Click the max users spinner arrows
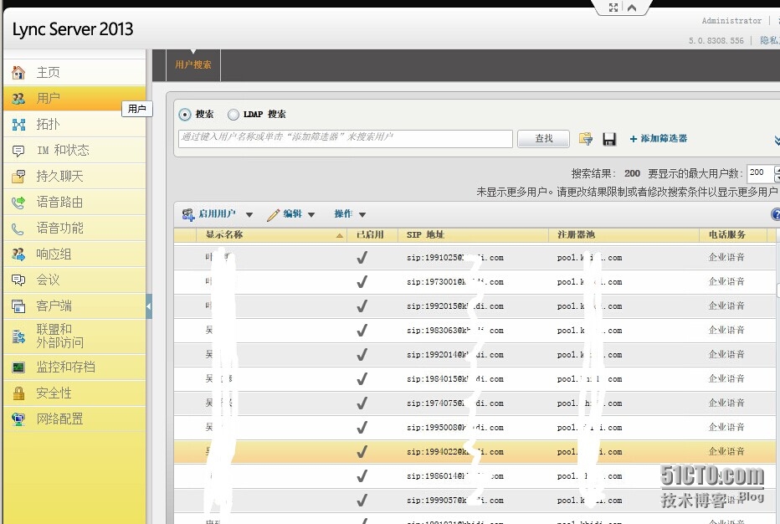The height and width of the screenshot is (524, 780). pyautogui.click(x=777, y=173)
